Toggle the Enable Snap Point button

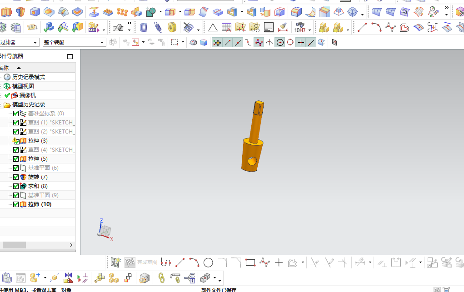[x=217, y=43]
